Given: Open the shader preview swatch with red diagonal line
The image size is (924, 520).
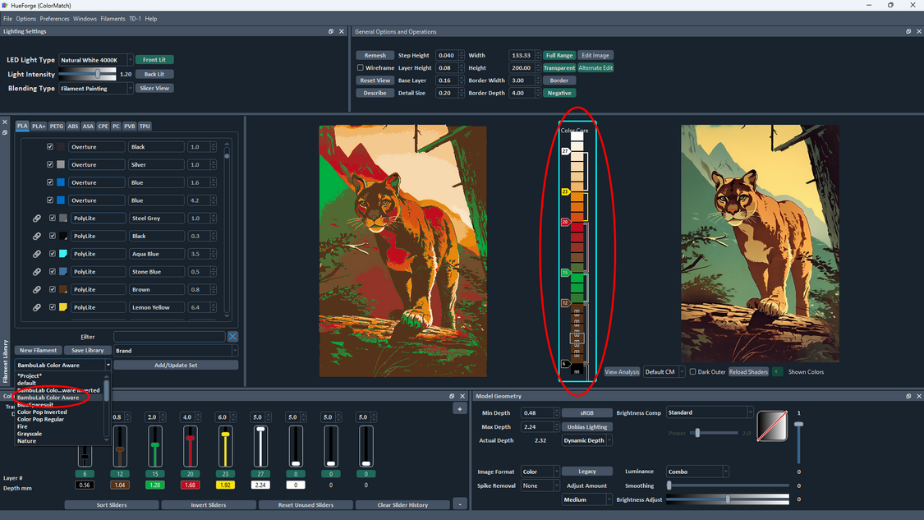Looking at the screenshot, I should click(771, 426).
